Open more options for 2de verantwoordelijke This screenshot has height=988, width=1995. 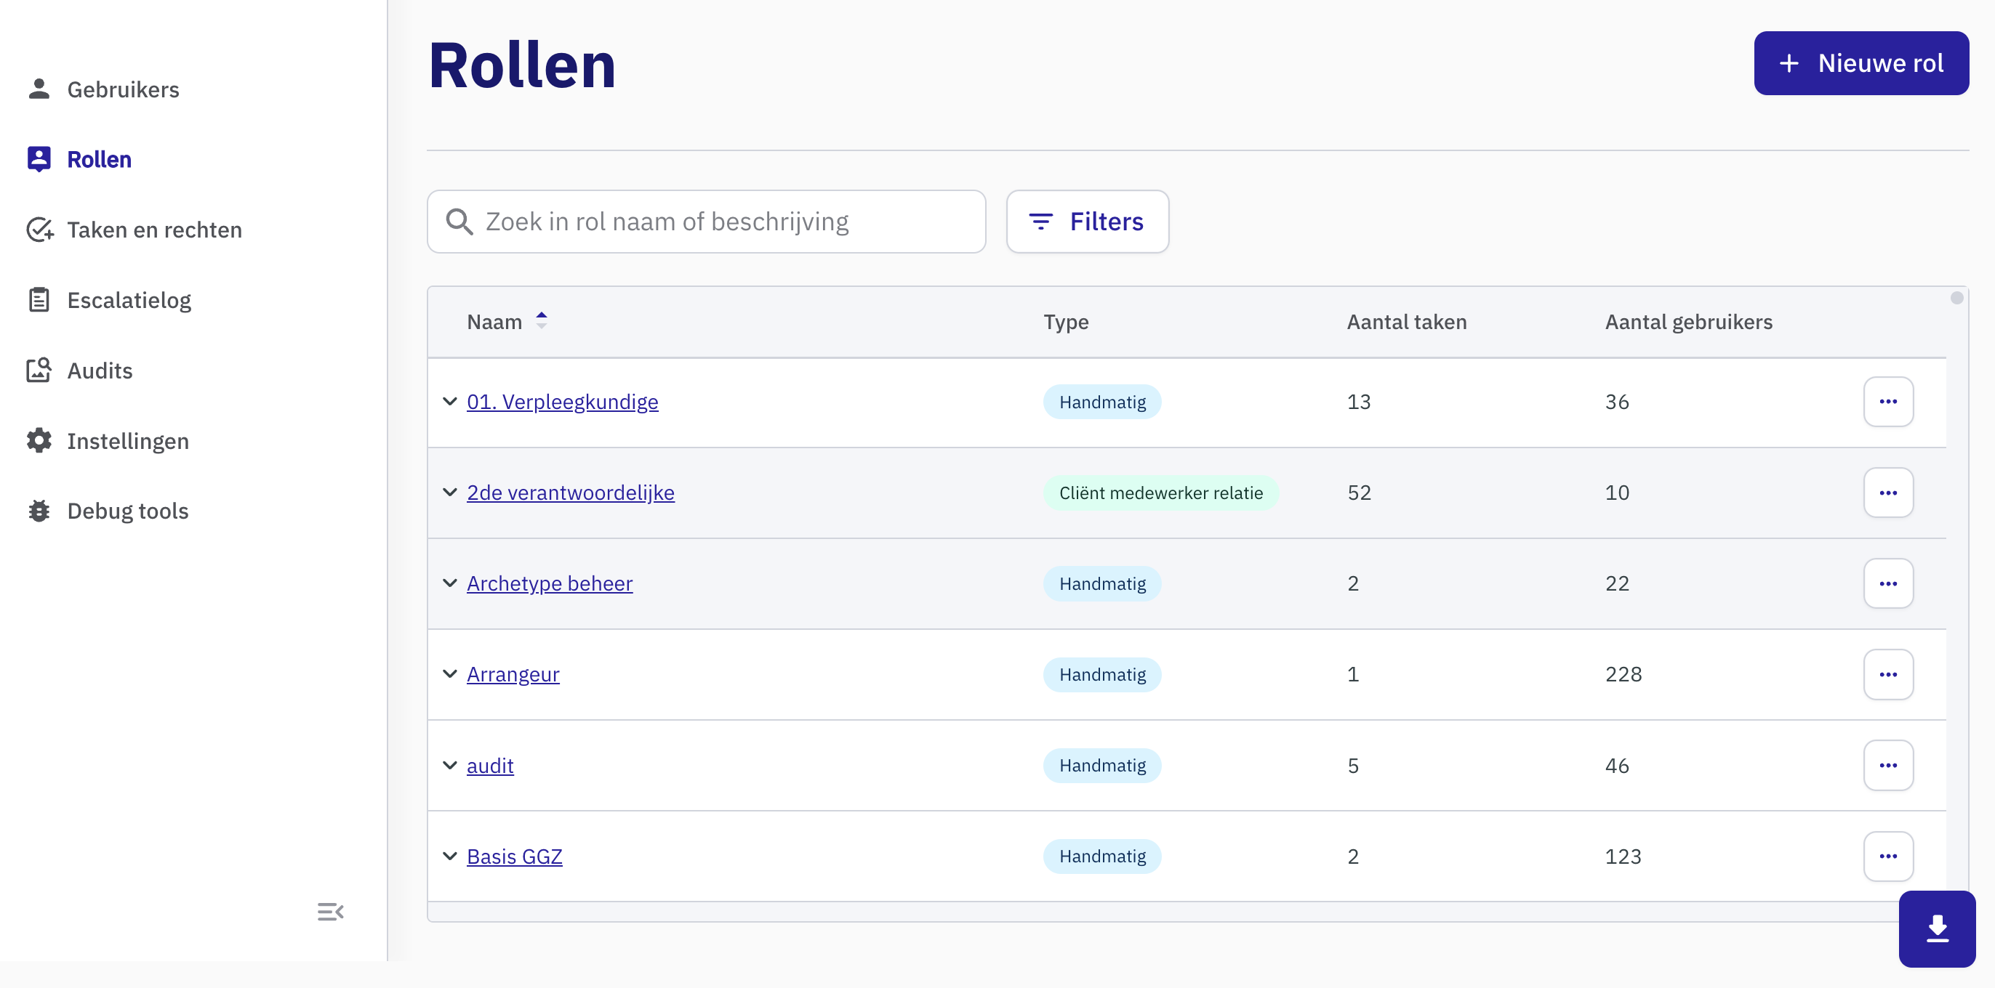click(x=1888, y=493)
